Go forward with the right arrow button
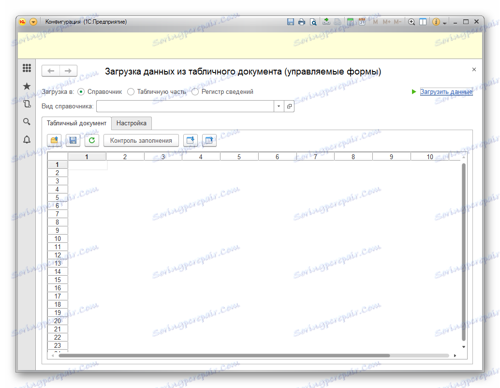Image resolution: width=500 pixels, height=388 pixels. pos(68,71)
